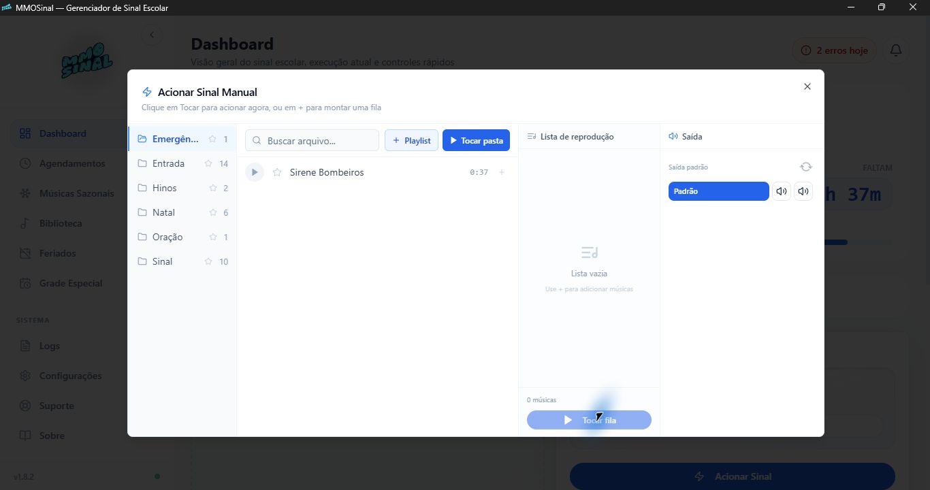Click the Entrada folder icon
This screenshot has width=930, height=490.
tap(142, 163)
